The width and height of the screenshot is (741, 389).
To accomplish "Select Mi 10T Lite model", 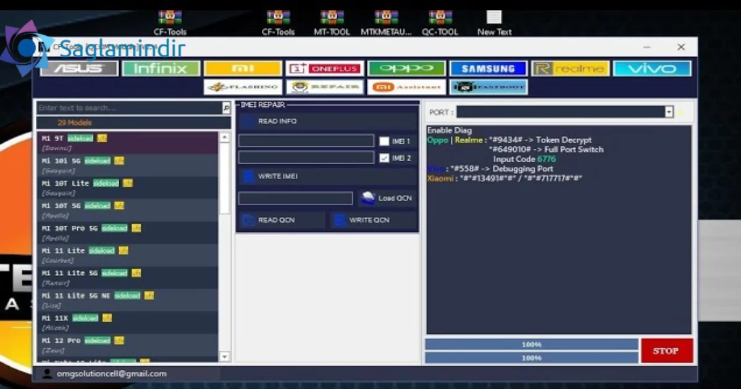I will point(127,188).
